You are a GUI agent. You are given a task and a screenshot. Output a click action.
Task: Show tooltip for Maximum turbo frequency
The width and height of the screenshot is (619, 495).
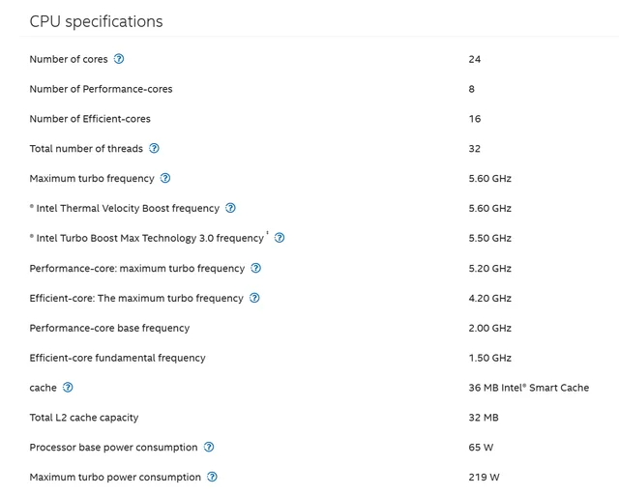click(x=165, y=178)
